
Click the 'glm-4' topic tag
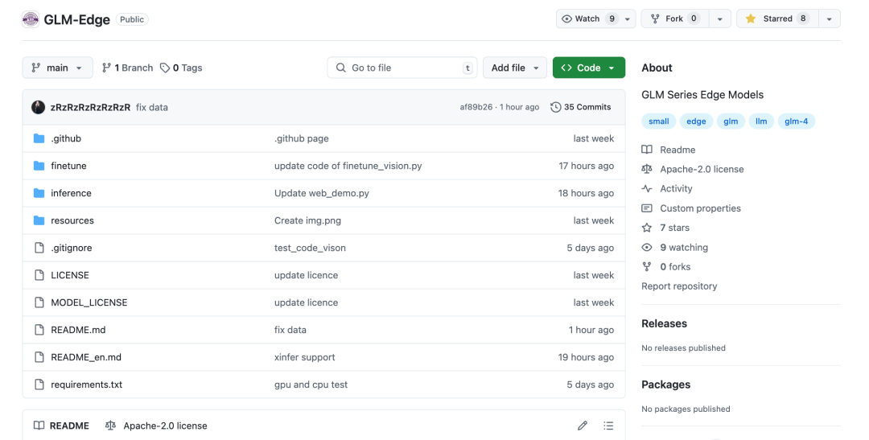click(796, 121)
